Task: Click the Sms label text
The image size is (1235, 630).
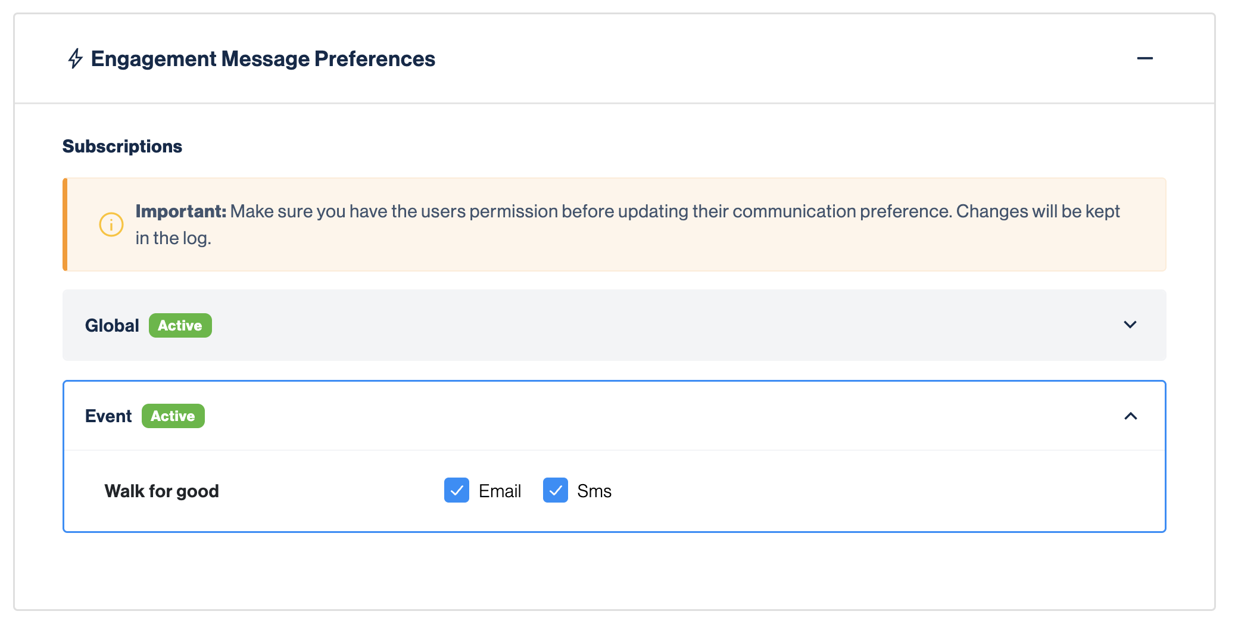Action: (594, 491)
